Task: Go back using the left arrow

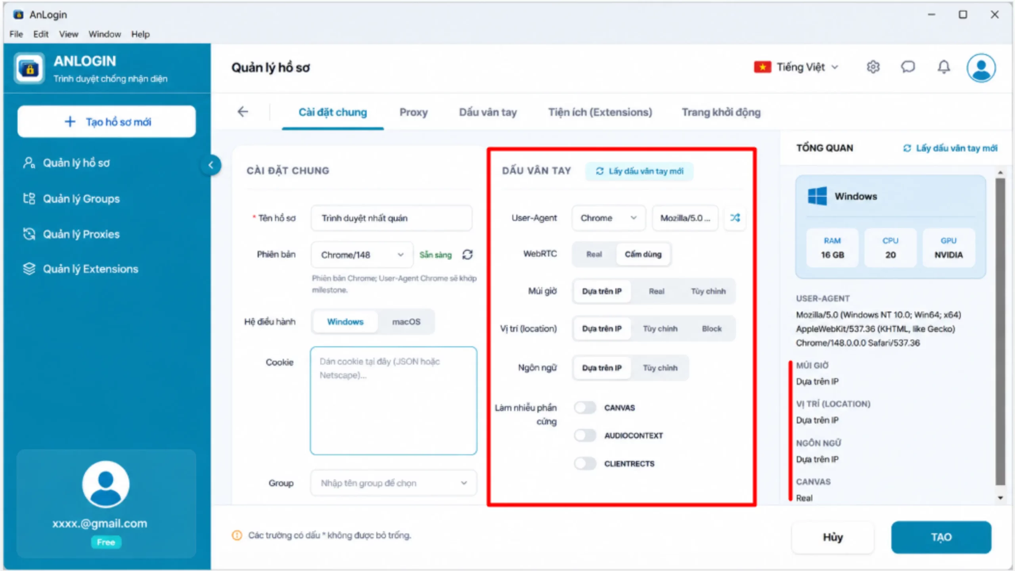Action: coord(243,112)
